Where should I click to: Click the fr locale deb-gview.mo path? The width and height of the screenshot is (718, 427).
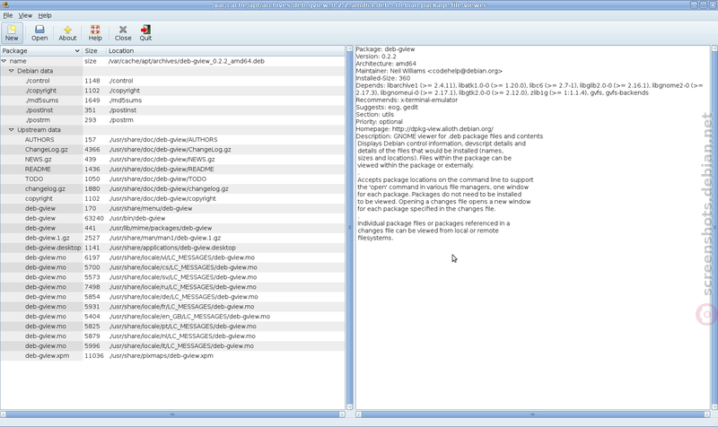181,307
